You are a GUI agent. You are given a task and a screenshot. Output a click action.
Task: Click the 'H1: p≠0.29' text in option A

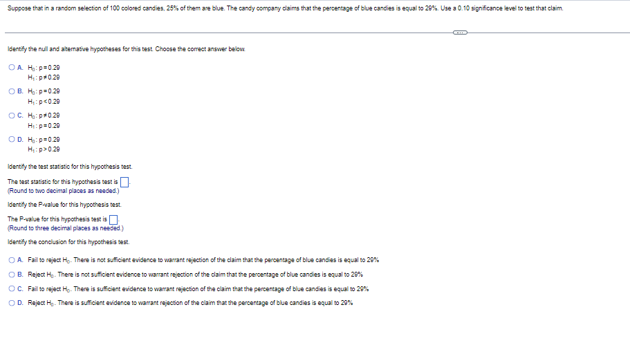[x=44, y=77]
